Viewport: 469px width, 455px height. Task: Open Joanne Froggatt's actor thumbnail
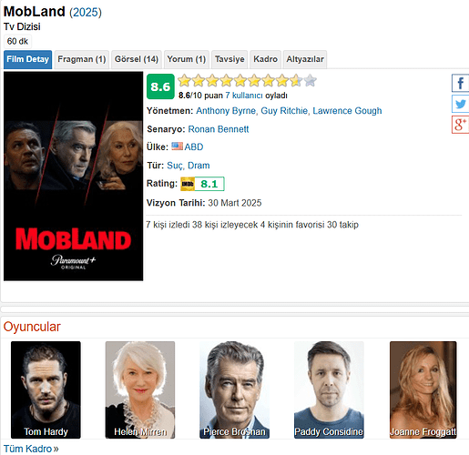[x=423, y=389]
